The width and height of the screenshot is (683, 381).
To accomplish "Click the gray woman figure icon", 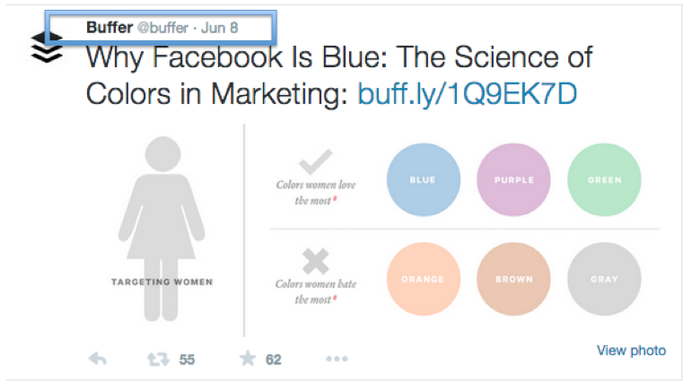I will 162,229.
